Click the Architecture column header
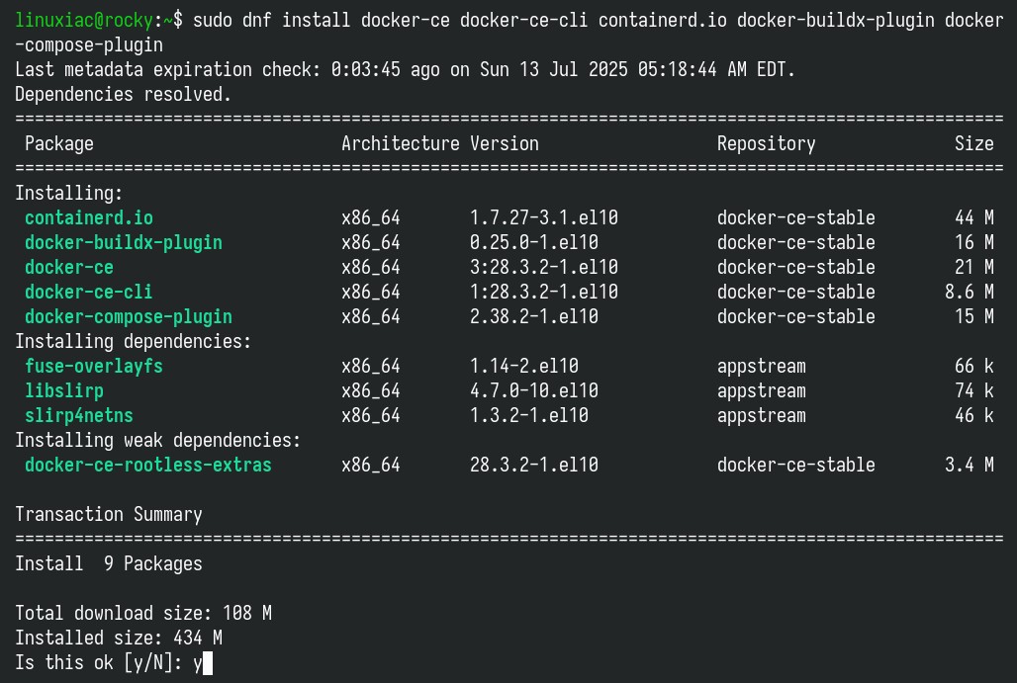Viewport: 1017px width, 683px height. click(401, 144)
